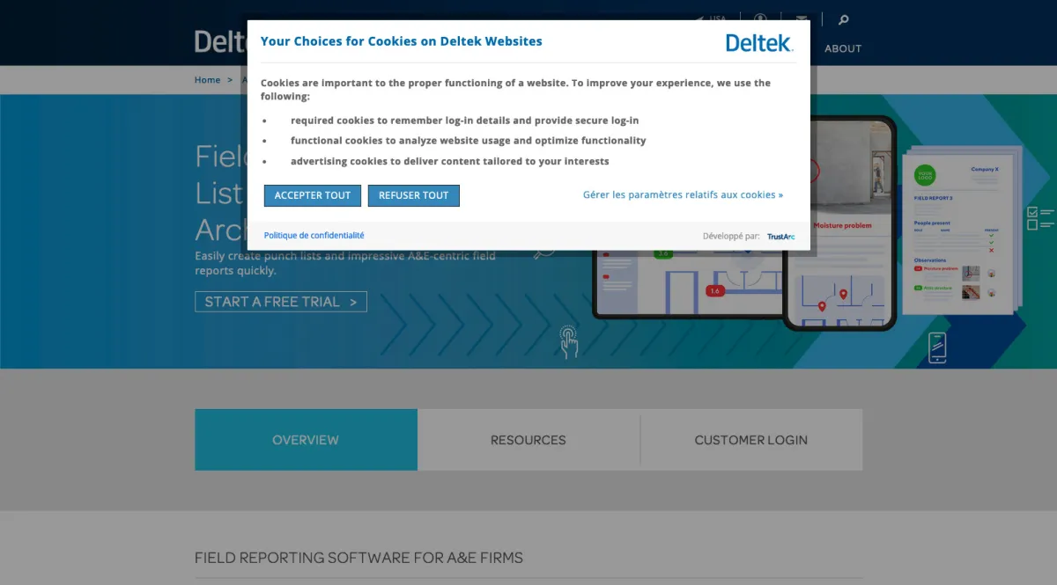Click the checklist icon beside field report
The height and width of the screenshot is (585, 1057).
click(x=1040, y=218)
